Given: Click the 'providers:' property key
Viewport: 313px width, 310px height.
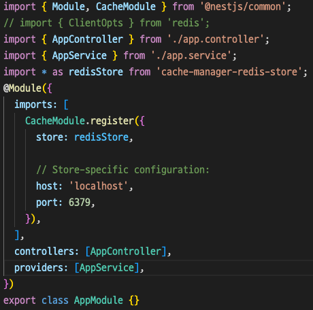Looking at the screenshot, I should point(41,268).
